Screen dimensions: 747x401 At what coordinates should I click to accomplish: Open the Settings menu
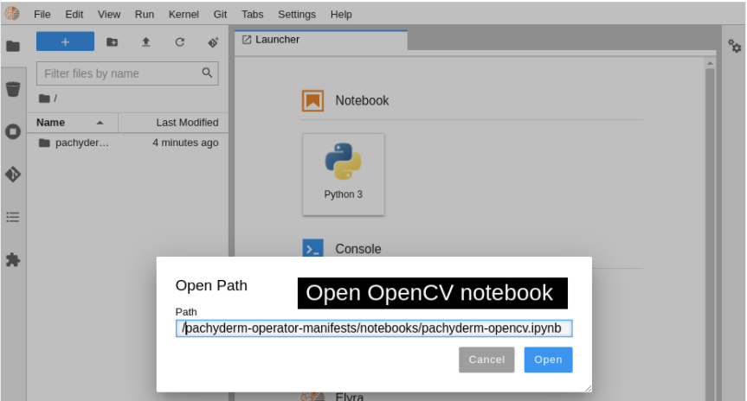297,15
